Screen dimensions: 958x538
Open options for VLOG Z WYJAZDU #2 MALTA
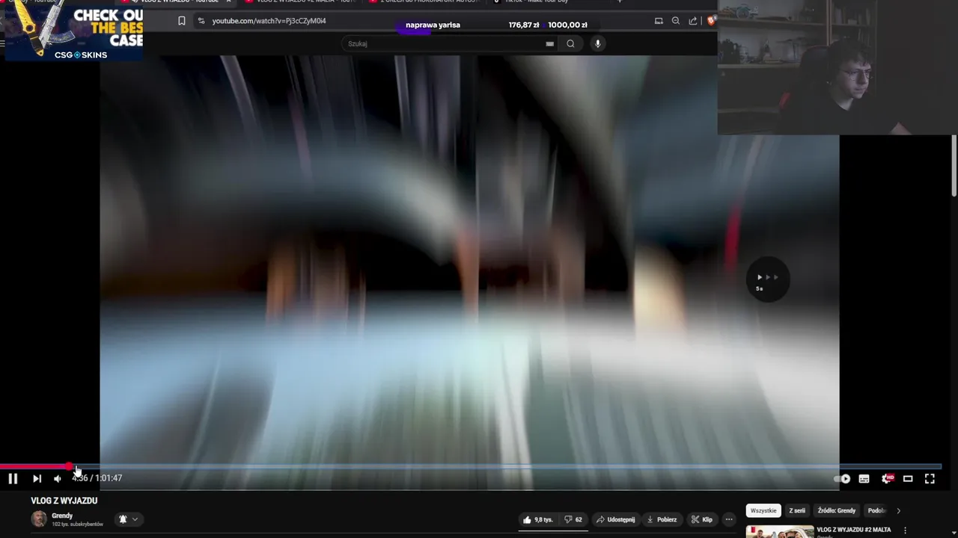[905, 531]
